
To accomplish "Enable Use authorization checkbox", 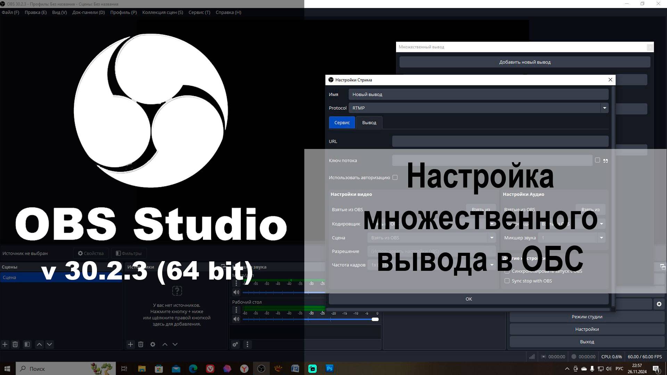I will pyautogui.click(x=395, y=177).
